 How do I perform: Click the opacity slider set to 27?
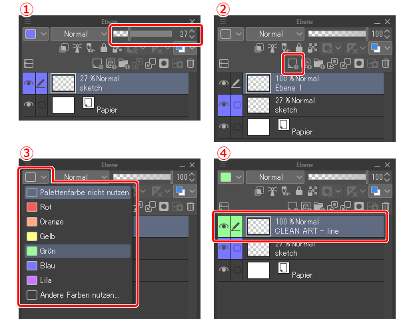point(143,34)
